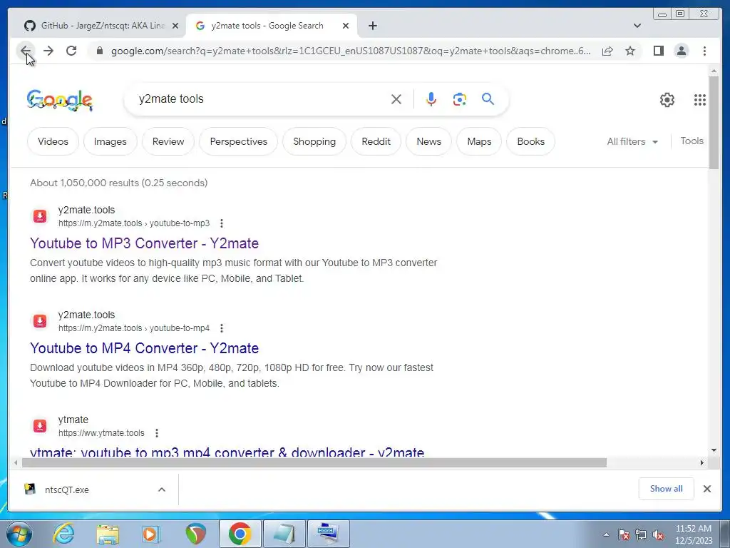Filter results by Videos

pos(53,142)
